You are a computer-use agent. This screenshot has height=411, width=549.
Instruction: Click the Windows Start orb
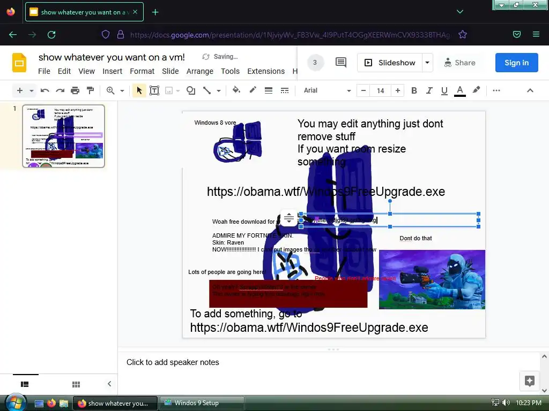click(15, 403)
